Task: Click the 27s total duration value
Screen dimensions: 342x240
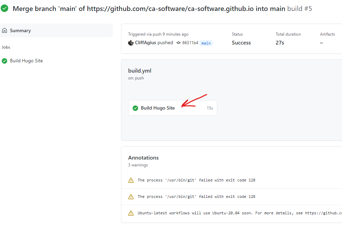Action: point(280,43)
